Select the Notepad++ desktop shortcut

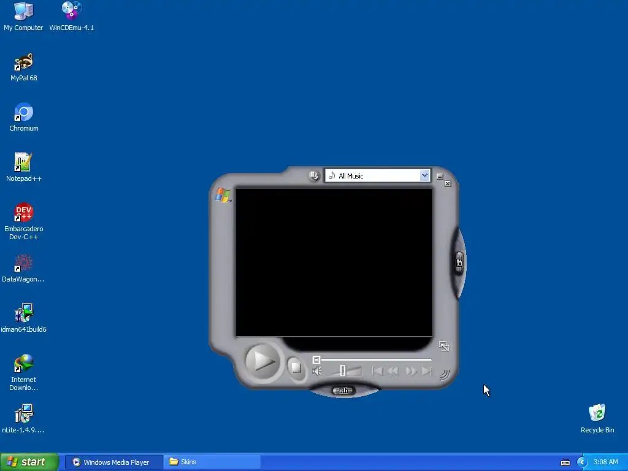(24, 168)
